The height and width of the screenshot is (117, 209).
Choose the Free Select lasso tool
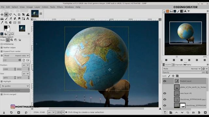pyautogui.click(x=10, y=14)
